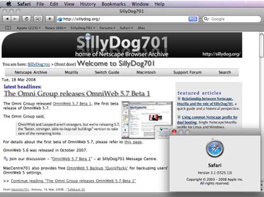This screenshot has width=264, height=197.
Task: Show all bookmarks via the book icon
Action: click(x=8, y=28)
